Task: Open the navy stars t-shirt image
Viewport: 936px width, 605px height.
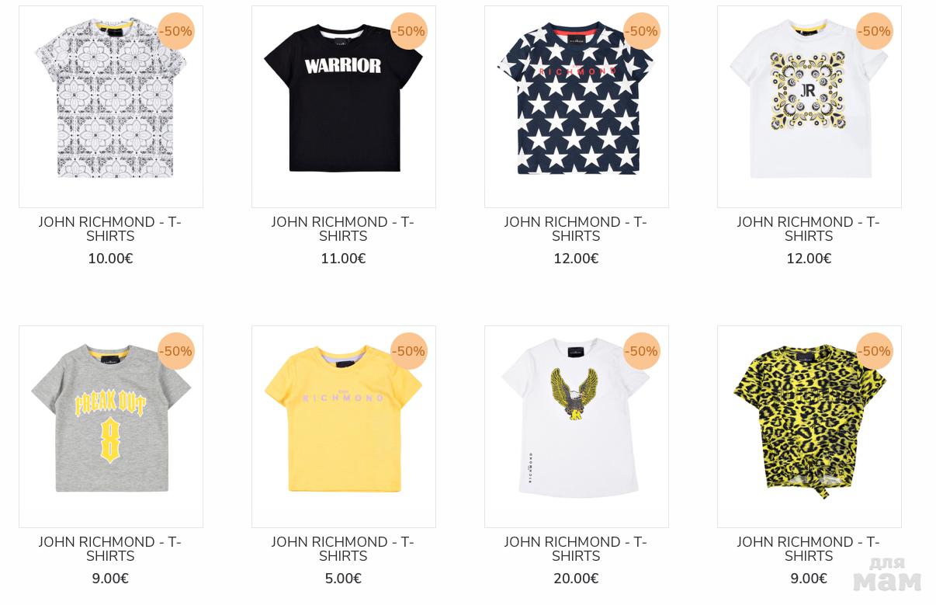Action: pyautogui.click(x=577, y=107)
